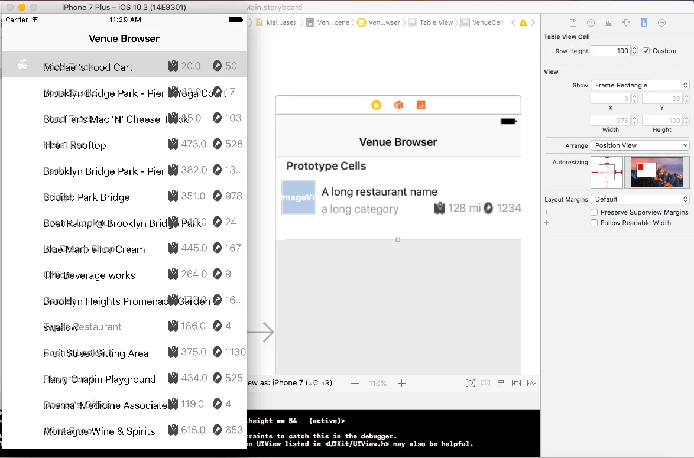Select the Ven...cene jump bar item
Image resolution: width=694 pixels, height=458 pixels.
pos(328,22)
